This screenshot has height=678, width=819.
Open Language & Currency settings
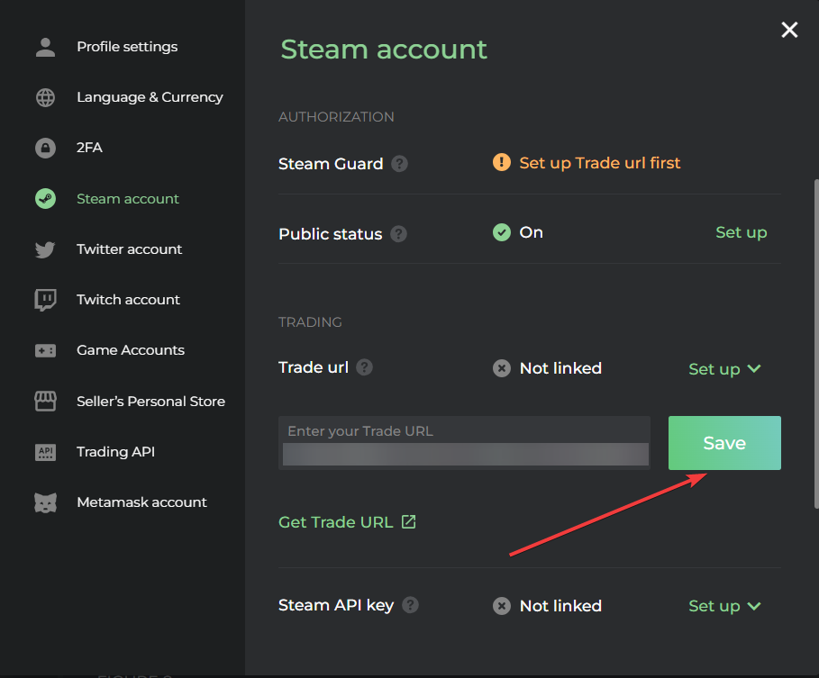[x=150, y=97]
